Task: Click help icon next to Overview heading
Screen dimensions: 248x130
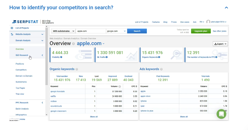Action: click(x=73, y=44)
